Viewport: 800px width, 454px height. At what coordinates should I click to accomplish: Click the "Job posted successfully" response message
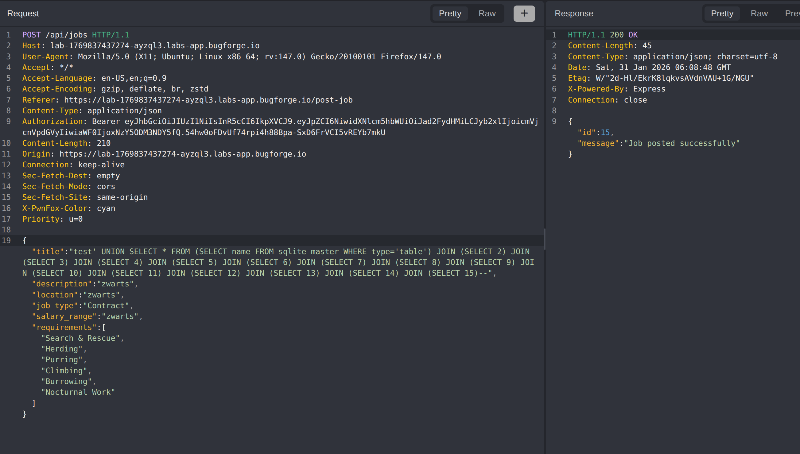click(682, 143)
